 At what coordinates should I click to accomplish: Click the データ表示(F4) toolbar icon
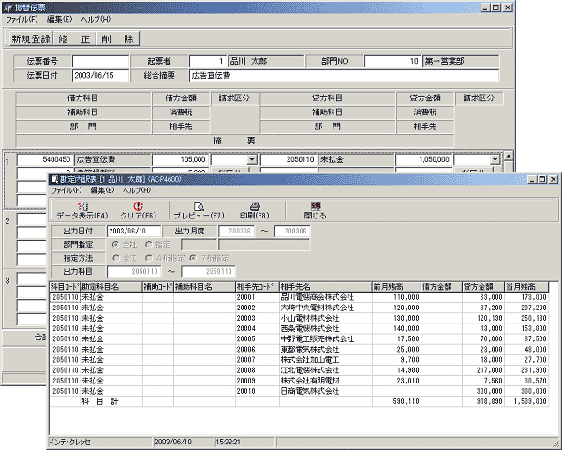82,206
